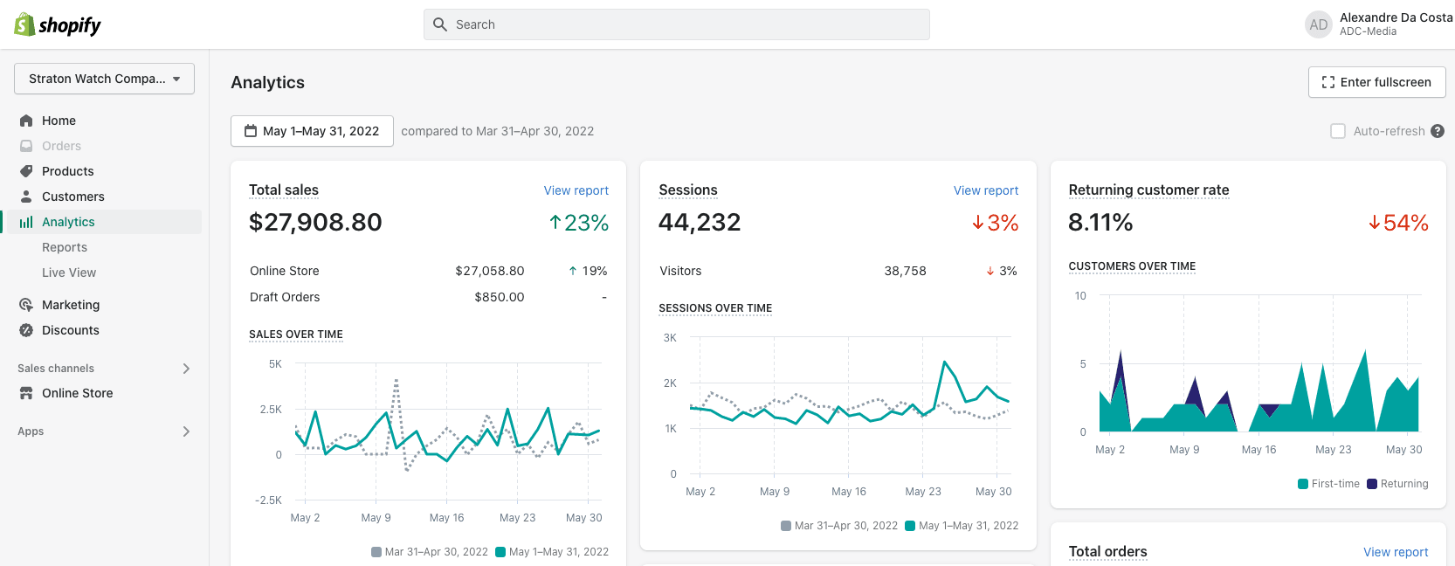Click the Online Store shop icon
1455x566 pixels.
click(x=26, y=393)
